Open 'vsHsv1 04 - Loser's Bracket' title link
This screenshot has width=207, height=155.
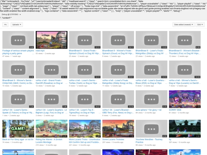pos(118,111)
